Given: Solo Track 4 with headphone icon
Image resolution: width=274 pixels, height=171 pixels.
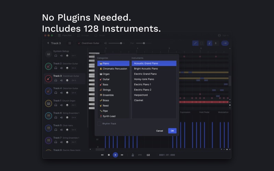Looking at the screenshot, I should [x=56, y=93].
